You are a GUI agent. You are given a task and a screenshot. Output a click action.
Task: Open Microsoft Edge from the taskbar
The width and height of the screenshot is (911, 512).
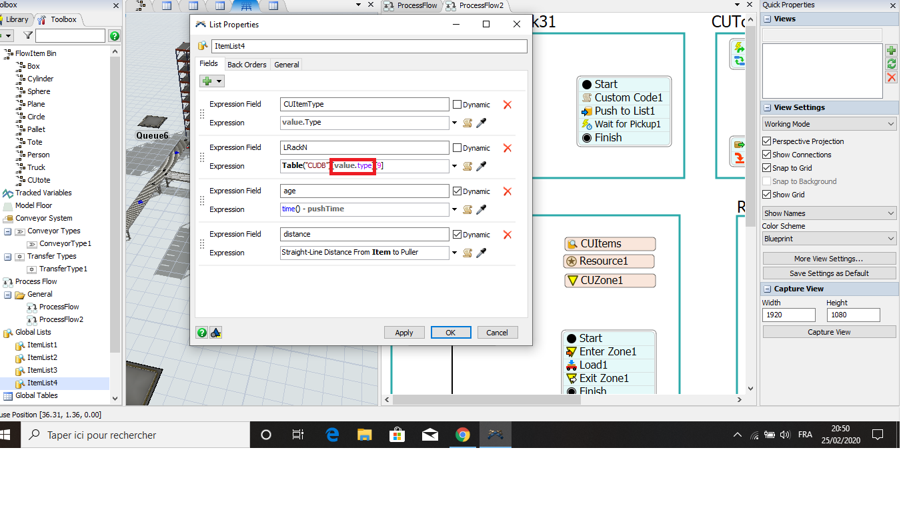coord(332,435)
